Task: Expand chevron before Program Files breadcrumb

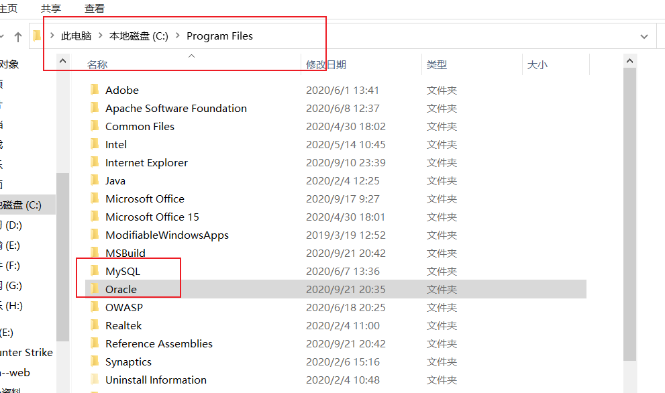Action: tap(178, 36)
